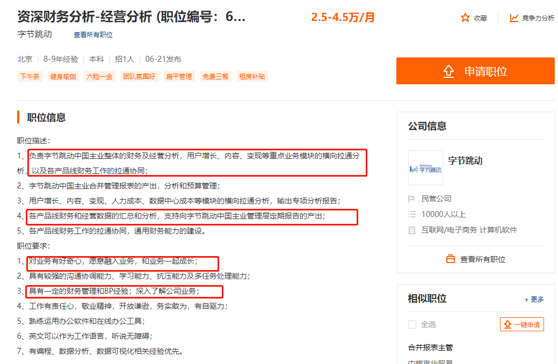
Task: Click the upload arrow icon on 申请职位
Action: click(x=449, y=71)
